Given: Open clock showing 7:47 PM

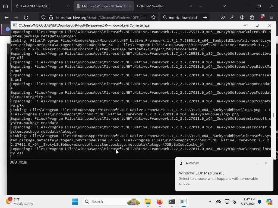Looking at the screenshot, I should pos(248,201).
